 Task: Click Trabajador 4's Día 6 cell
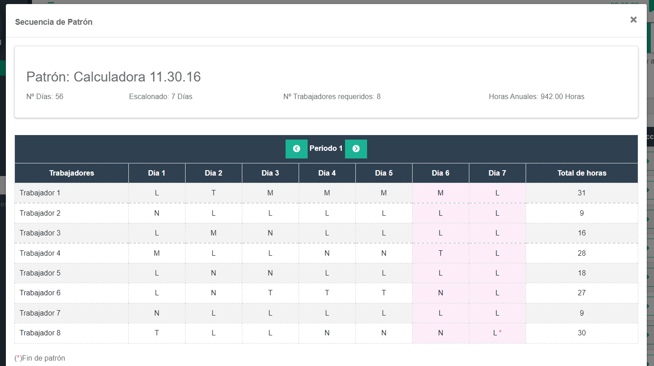tap(441, 253)
